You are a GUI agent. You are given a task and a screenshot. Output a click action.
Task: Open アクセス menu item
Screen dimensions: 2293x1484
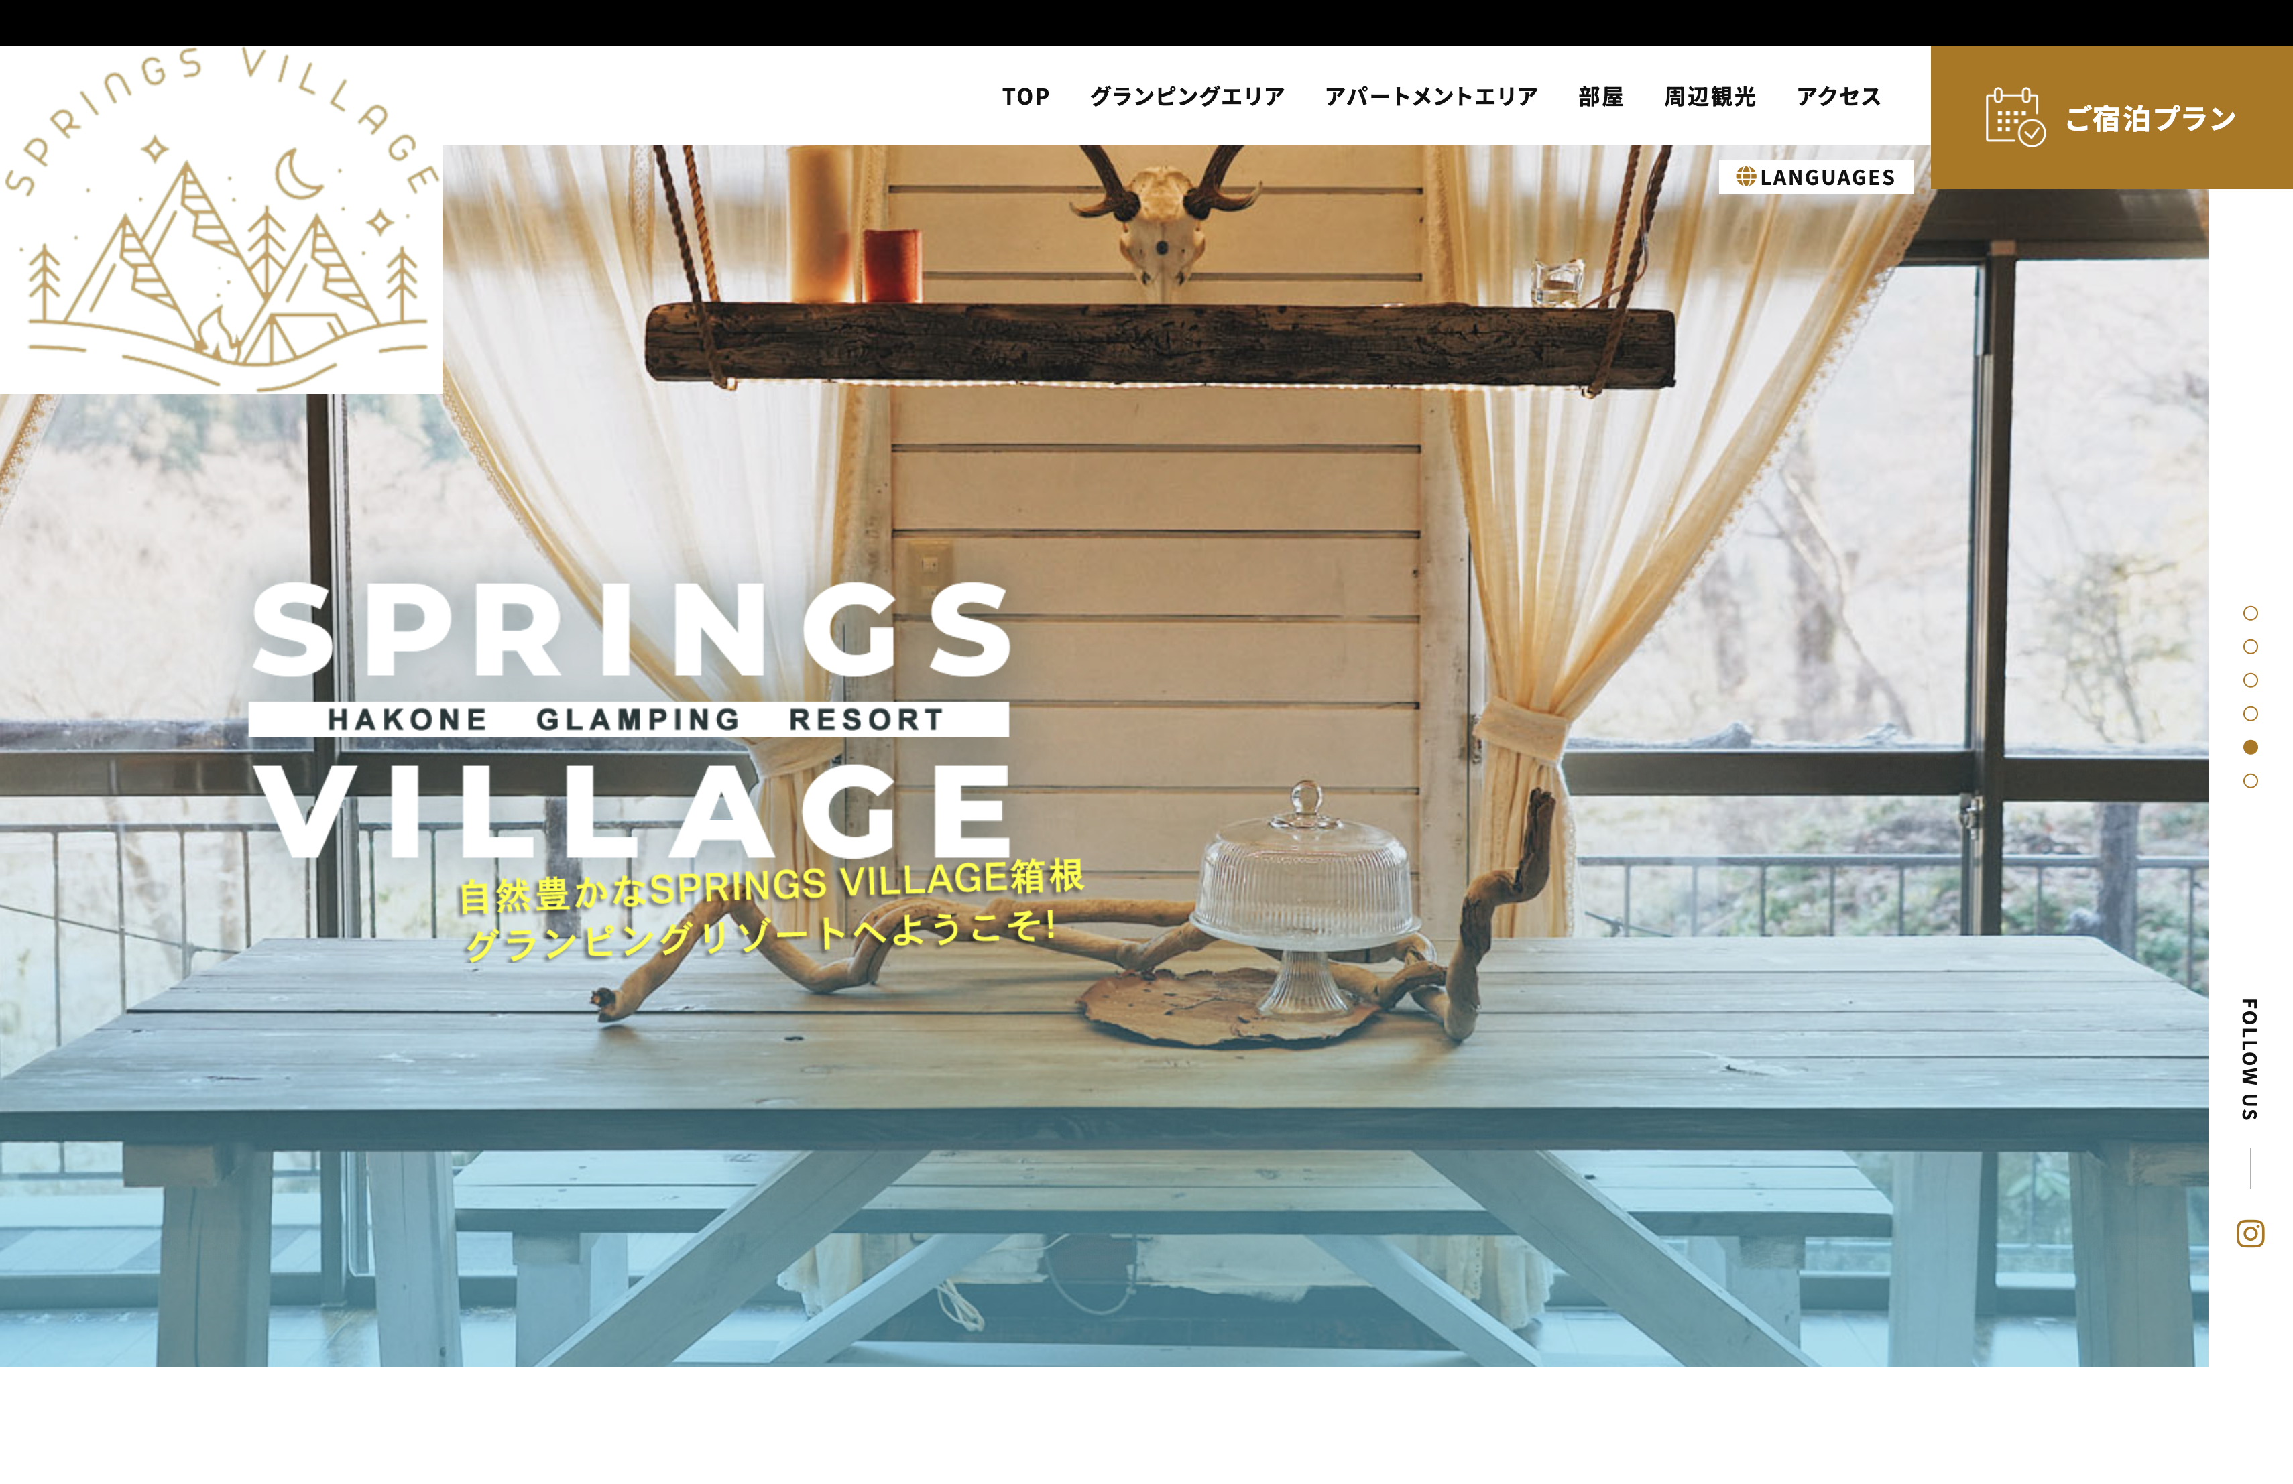point(1838,97)
